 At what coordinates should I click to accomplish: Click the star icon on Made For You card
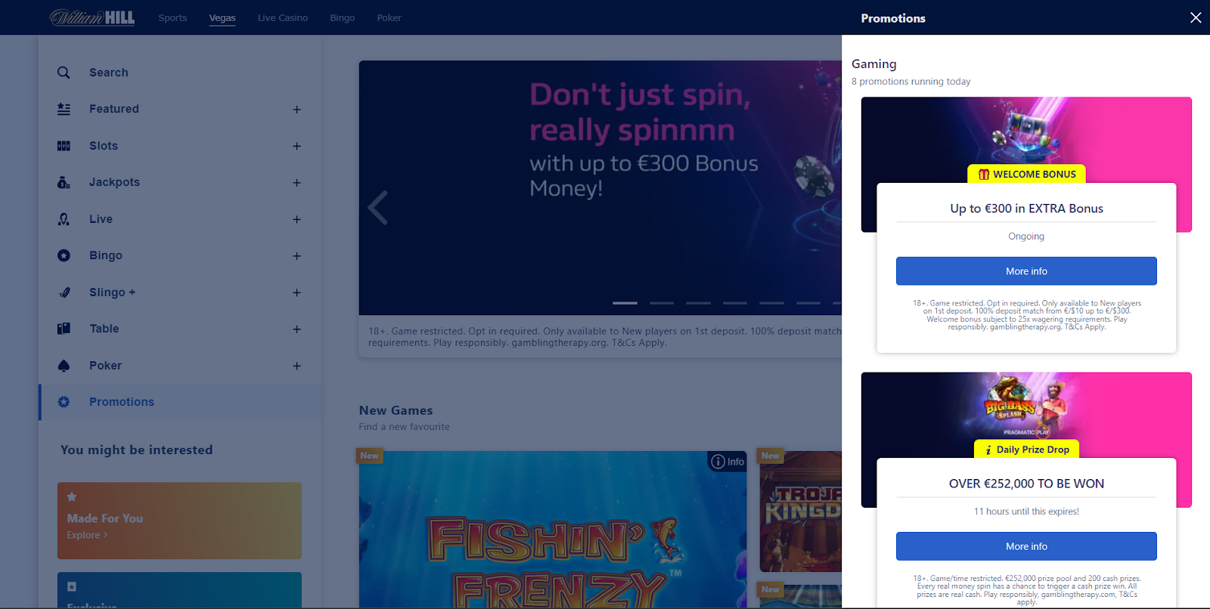click(72, 496)
